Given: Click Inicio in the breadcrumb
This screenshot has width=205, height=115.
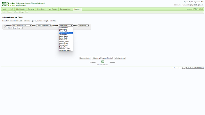Looking at the screenshot, I should coord(4,12).
